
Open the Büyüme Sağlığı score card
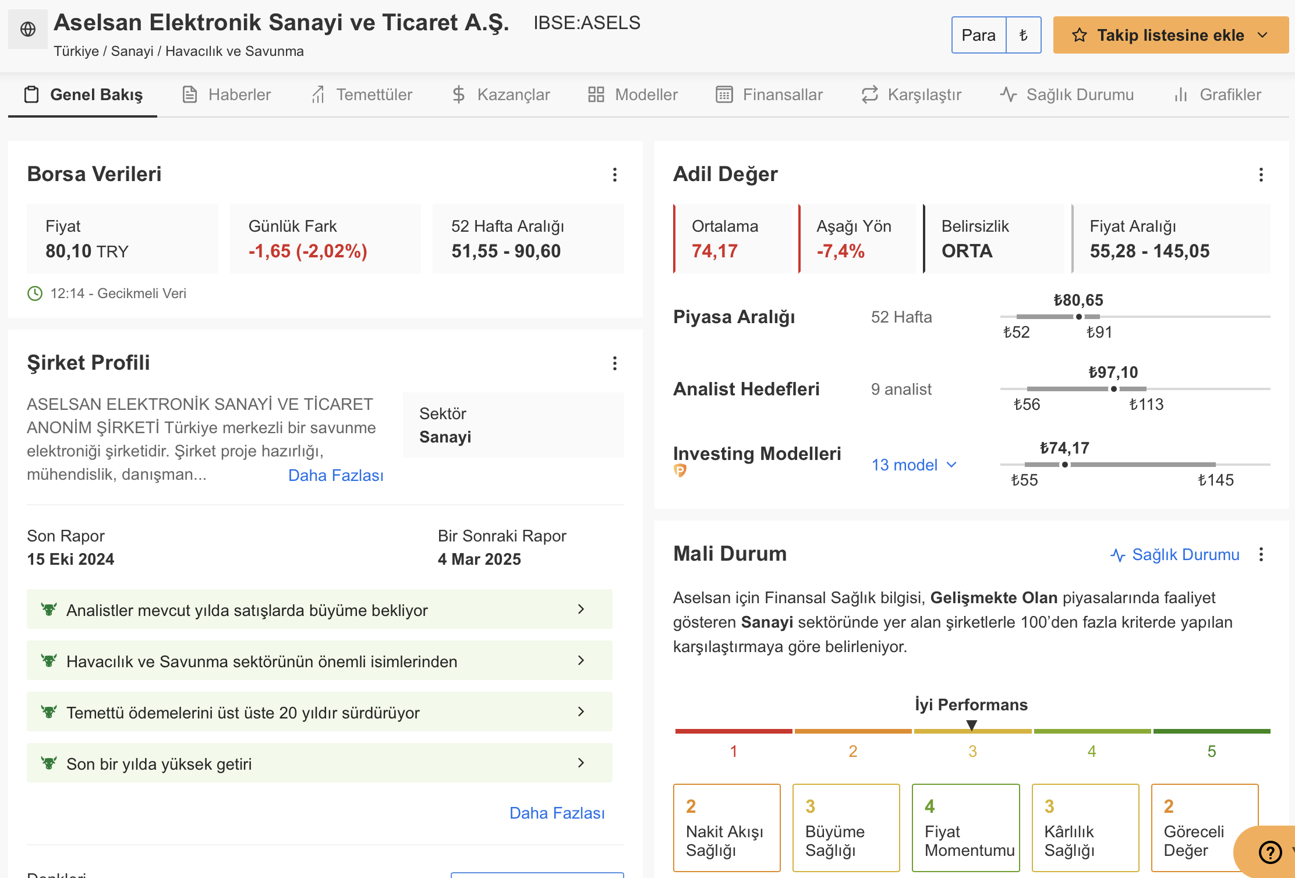pyautogui.click(x=846, y=828)
